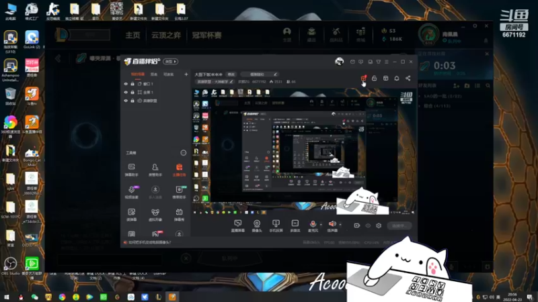Click the start streaming button at bottom right

[399, 225]
